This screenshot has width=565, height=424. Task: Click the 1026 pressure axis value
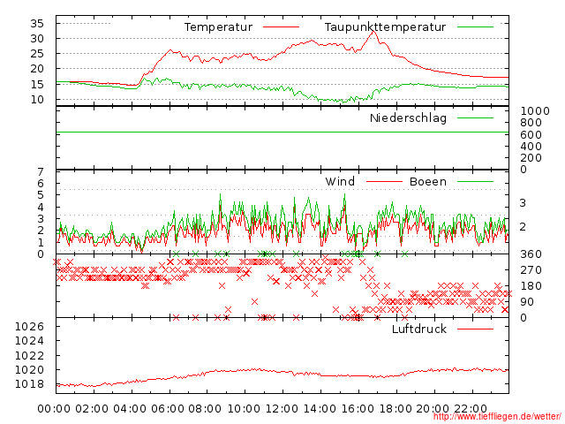(x=29, y=327)
